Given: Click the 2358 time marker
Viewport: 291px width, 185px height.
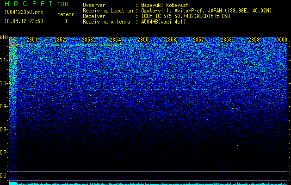Looking at the screenshot, I should tap(226, 40).
